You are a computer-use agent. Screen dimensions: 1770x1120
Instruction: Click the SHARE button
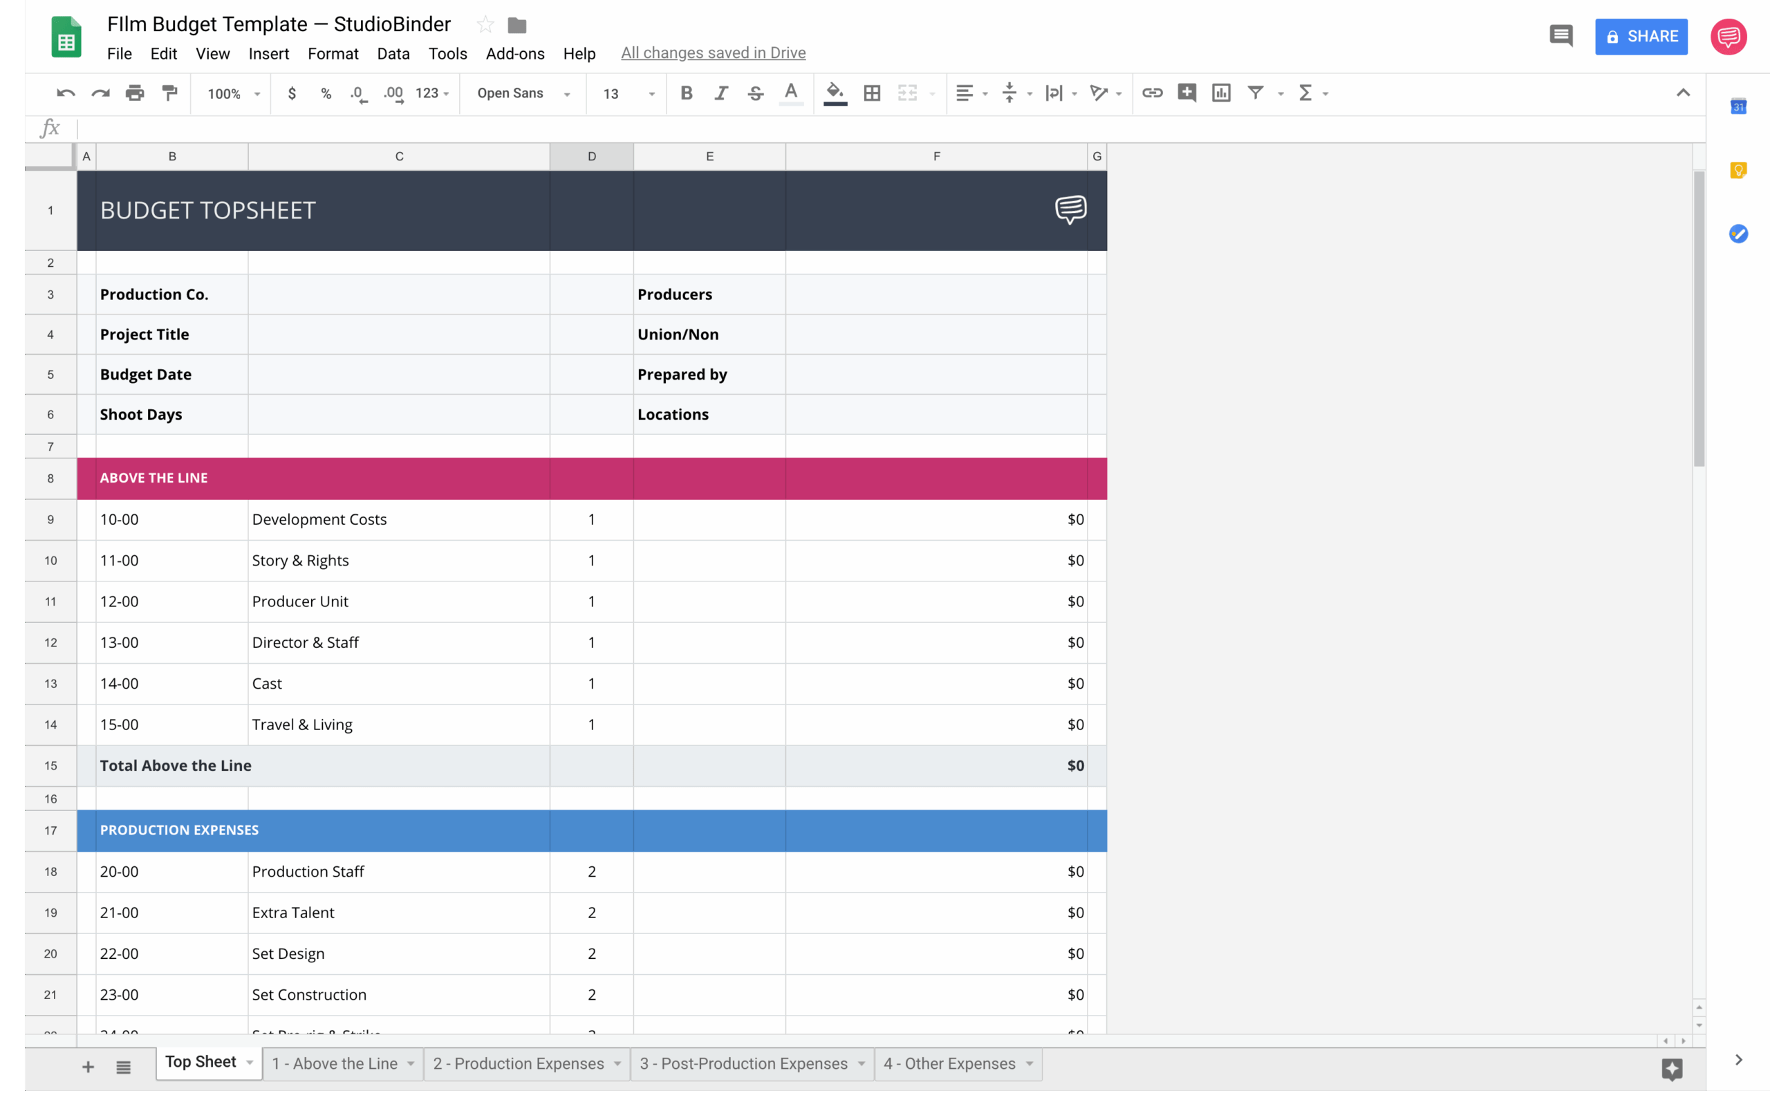click(1641, 36)
